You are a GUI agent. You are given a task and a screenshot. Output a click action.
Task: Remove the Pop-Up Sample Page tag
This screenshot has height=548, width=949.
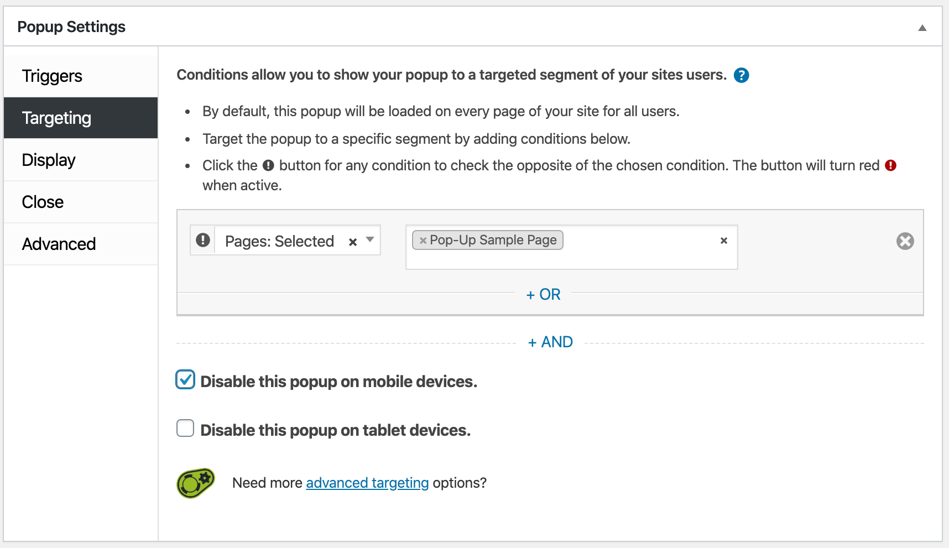(x=423, y=241)
